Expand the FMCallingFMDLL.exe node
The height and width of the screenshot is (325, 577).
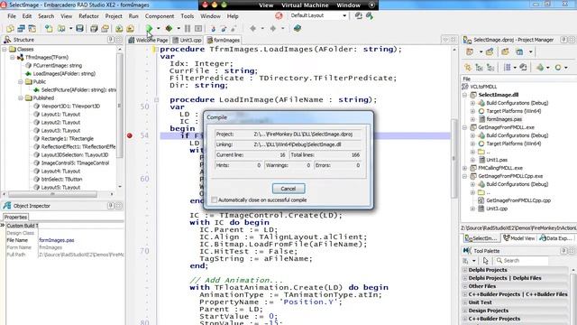click(465, 168)
